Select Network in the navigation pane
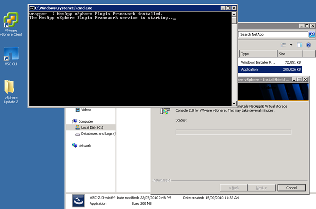 [84, 146]
